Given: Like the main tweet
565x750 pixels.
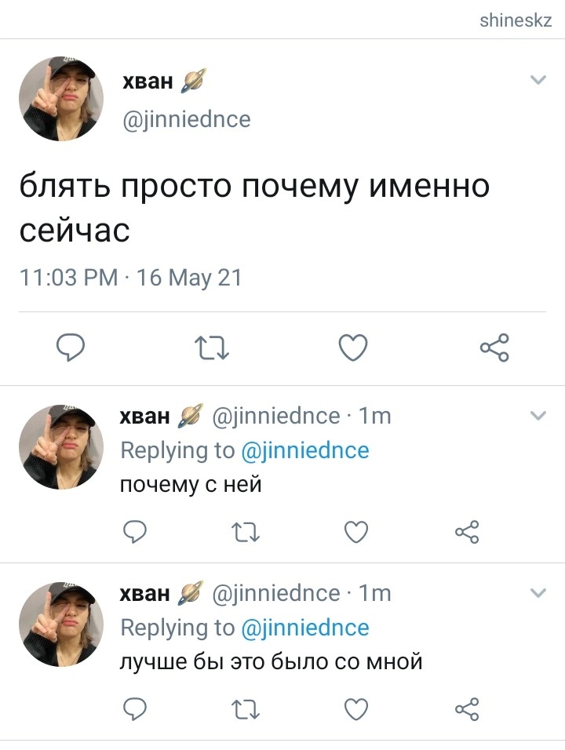Looking at the screenshot, I should click(353, 348).
